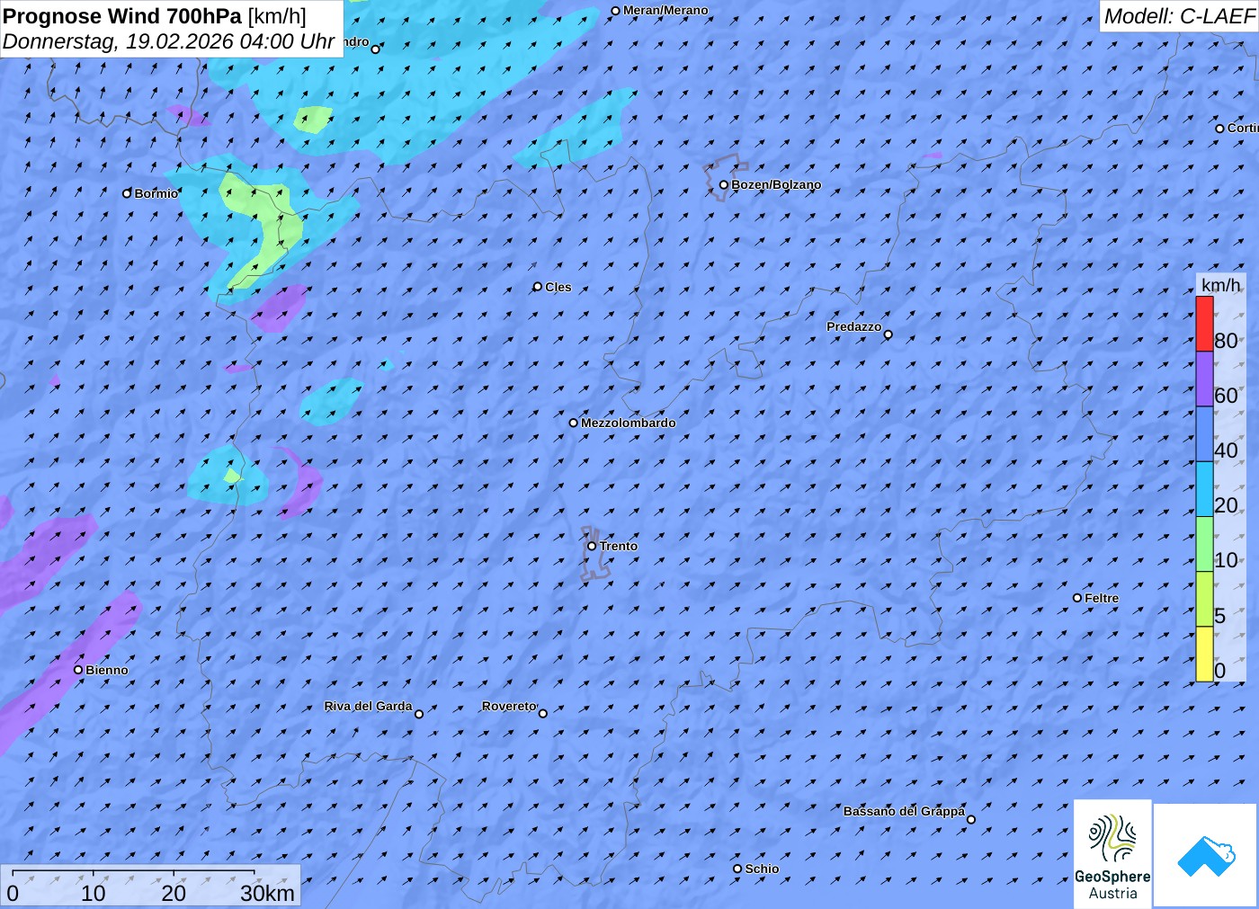This screenshot has height=909, width=1259.
Task: Click the Bozen/Bolzano city marker
Action: point(723,185)
